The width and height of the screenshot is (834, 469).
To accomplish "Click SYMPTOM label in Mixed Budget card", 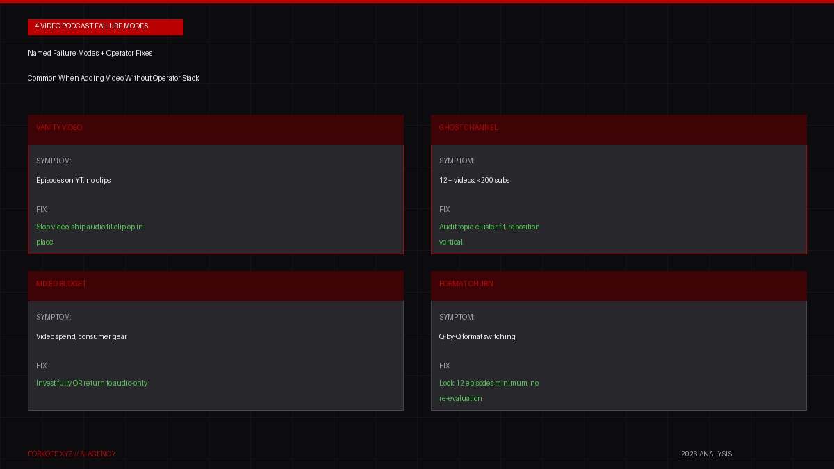I will (x=54, y=318).
